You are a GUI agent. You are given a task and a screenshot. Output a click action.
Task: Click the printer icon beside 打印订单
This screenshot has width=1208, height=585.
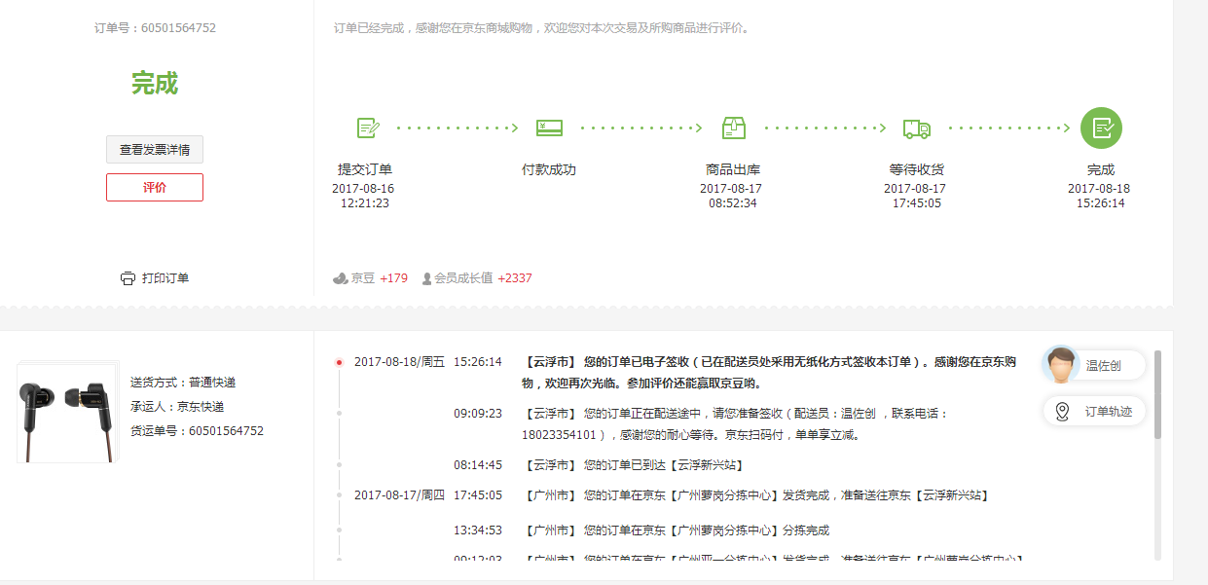coord(128,278)
